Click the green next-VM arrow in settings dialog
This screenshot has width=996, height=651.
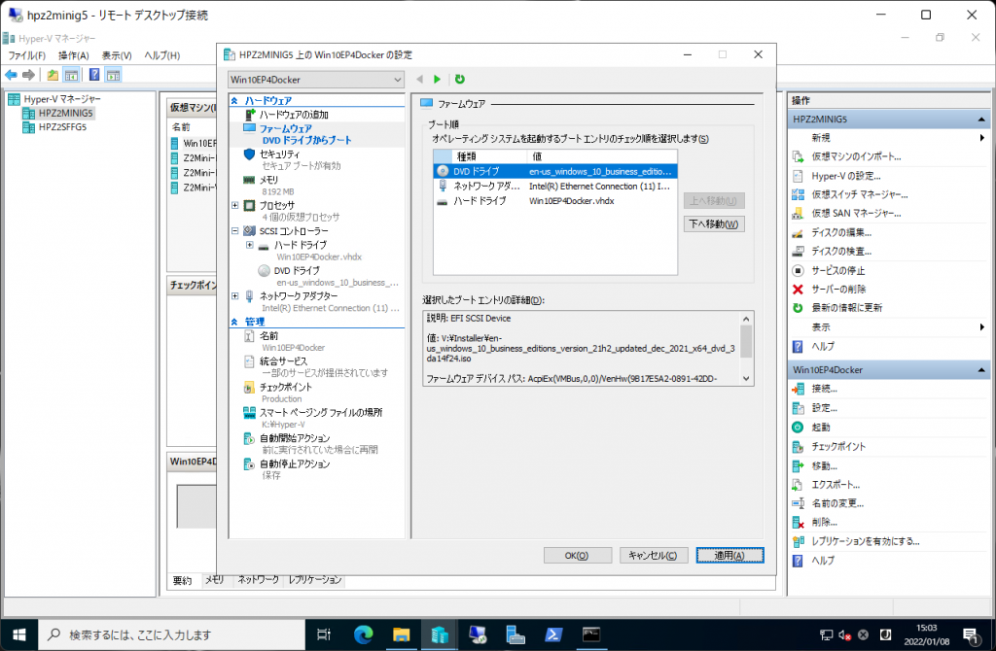[x=437, y=80]
